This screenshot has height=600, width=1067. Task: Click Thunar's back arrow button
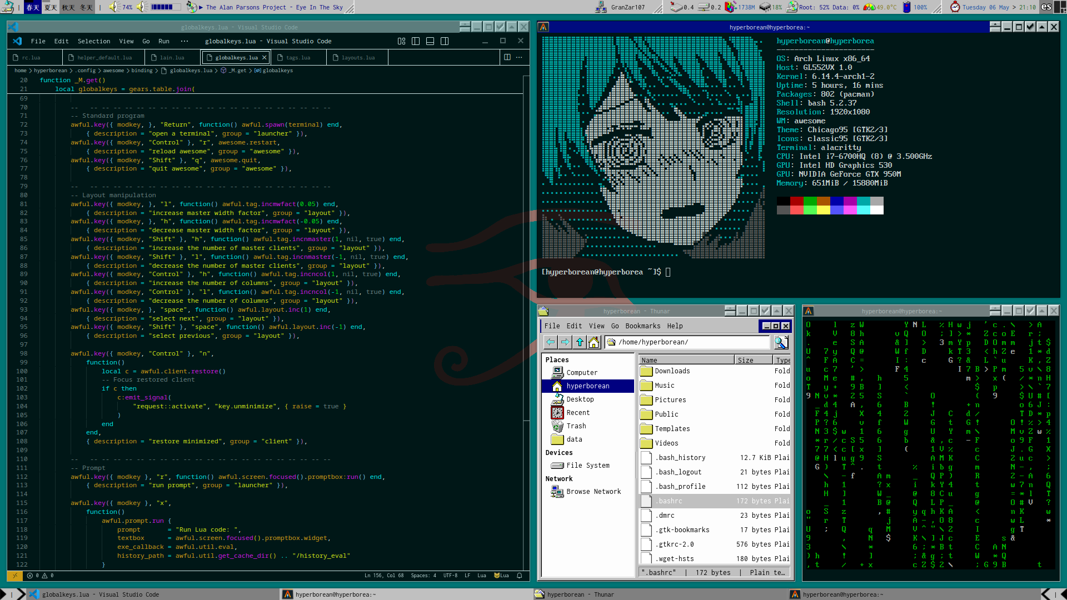(550, 342)
